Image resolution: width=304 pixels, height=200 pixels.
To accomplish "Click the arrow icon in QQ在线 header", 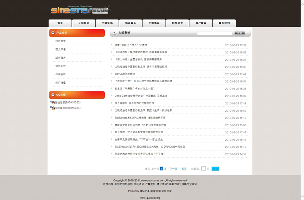I will pos(53,94).
